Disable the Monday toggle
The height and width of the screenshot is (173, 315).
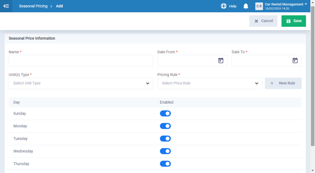tap(165, 126)
